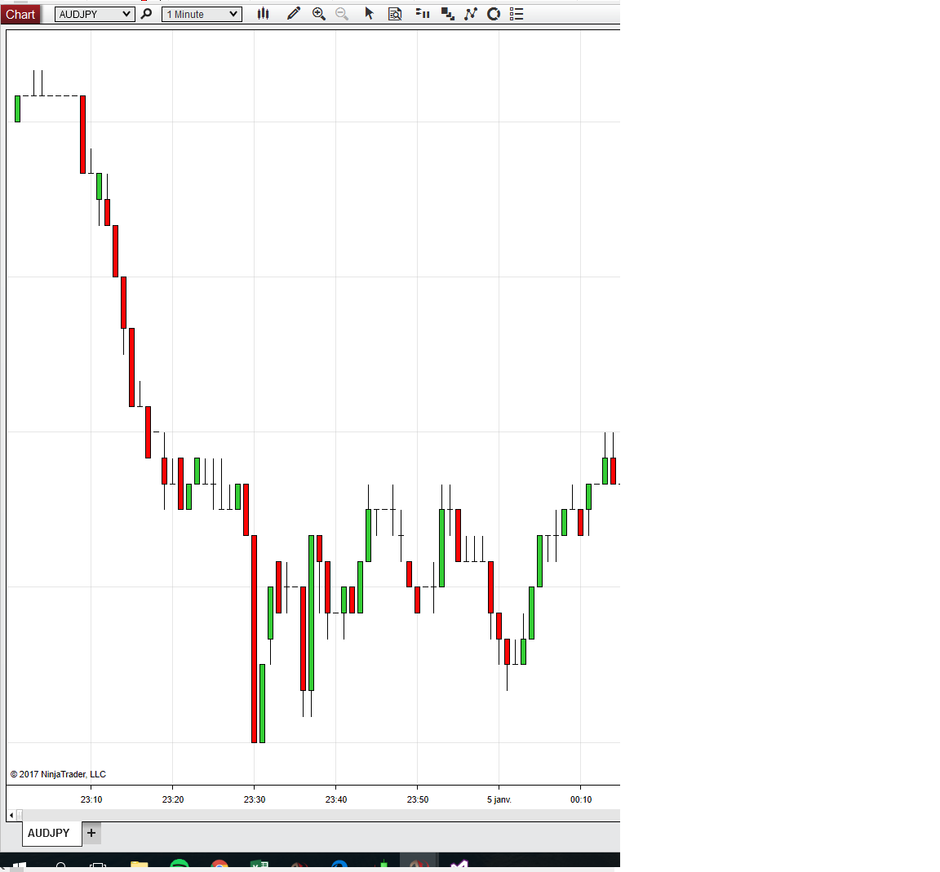940x872 pixels.
Task: Open the 1 Minute interval dropdown
Action: [202, 15]
